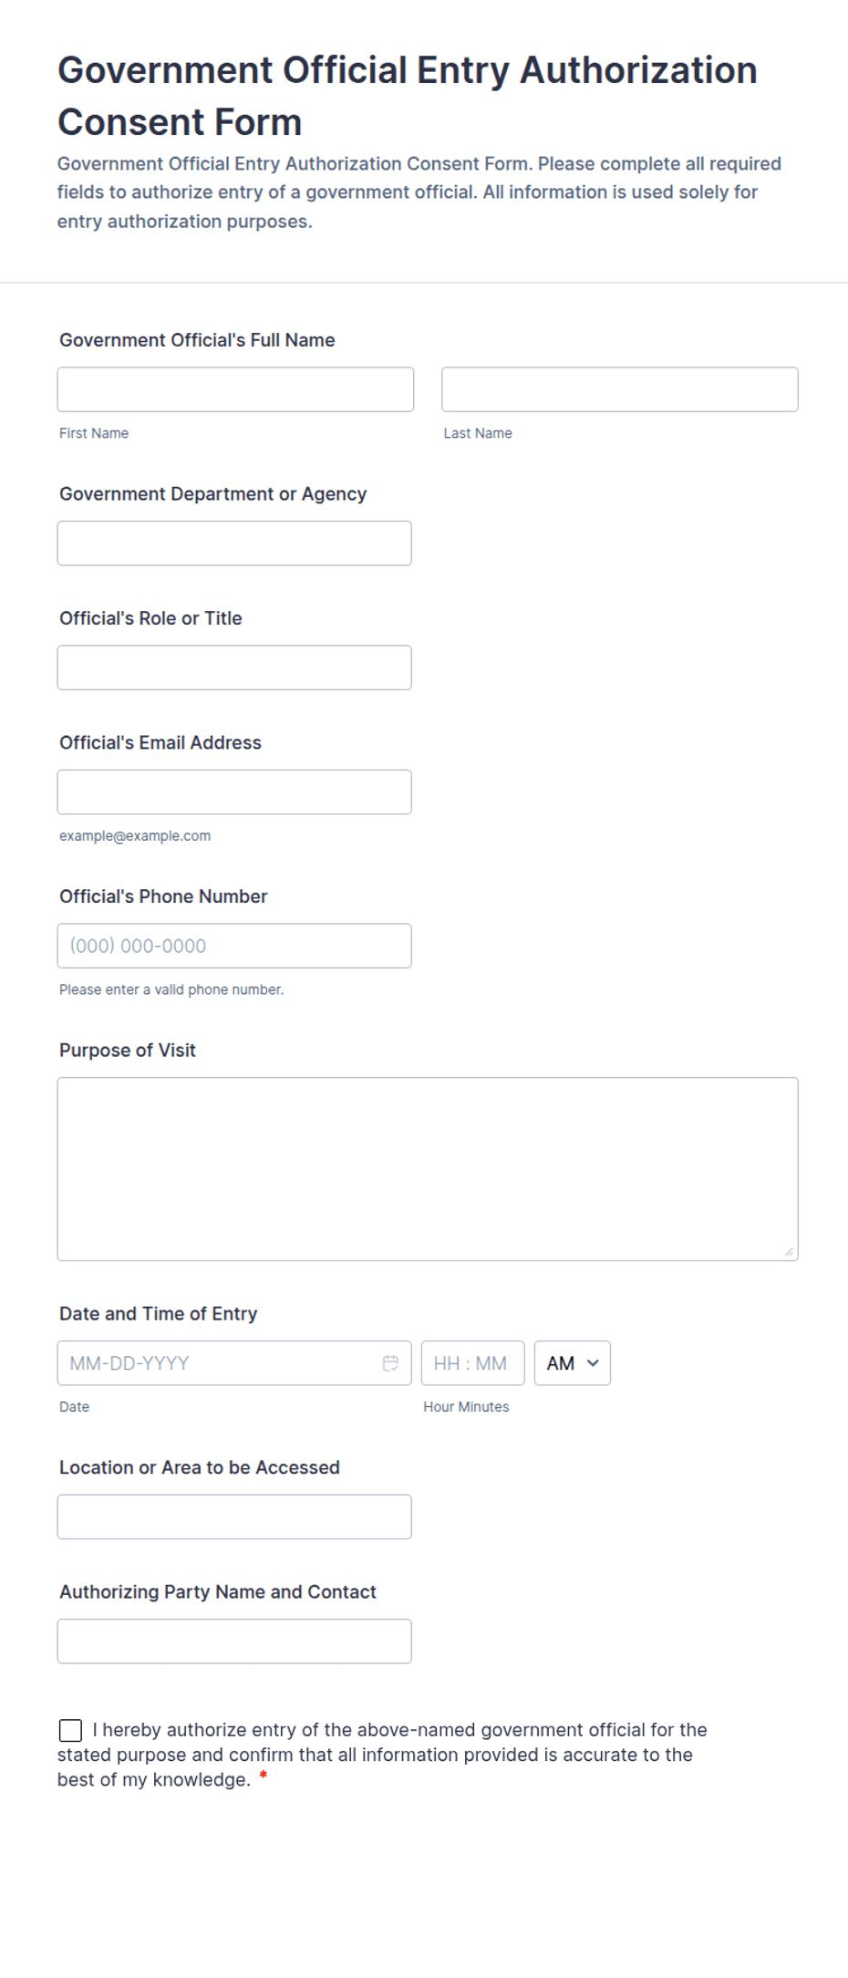Click the HH : MM time input
Screen dimensions: 848x1978
click(472, 1362)
